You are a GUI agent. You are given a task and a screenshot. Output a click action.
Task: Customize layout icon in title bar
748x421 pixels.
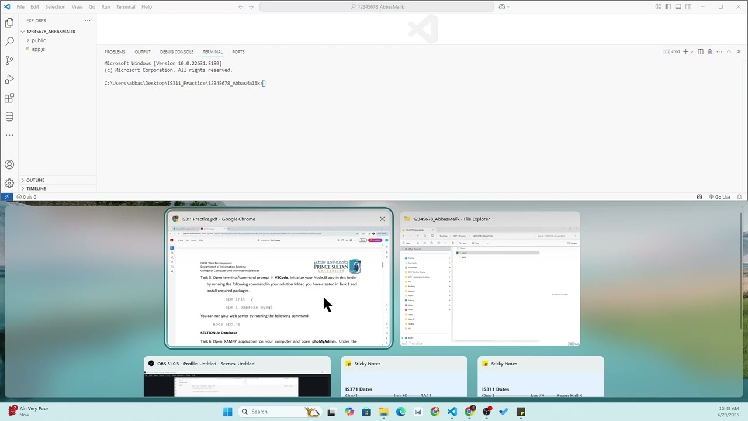click(658, 6)
